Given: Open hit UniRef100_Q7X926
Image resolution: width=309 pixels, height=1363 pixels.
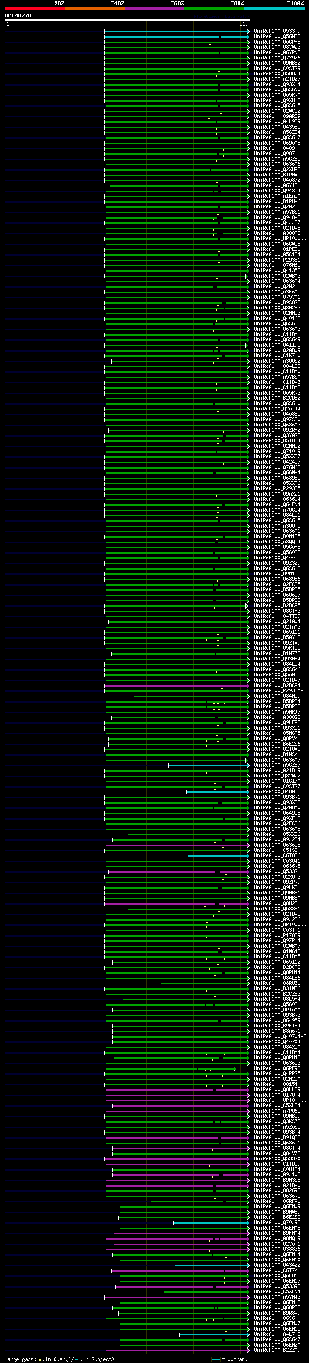Looking at the screenshot, I should (x=277, y=58).
